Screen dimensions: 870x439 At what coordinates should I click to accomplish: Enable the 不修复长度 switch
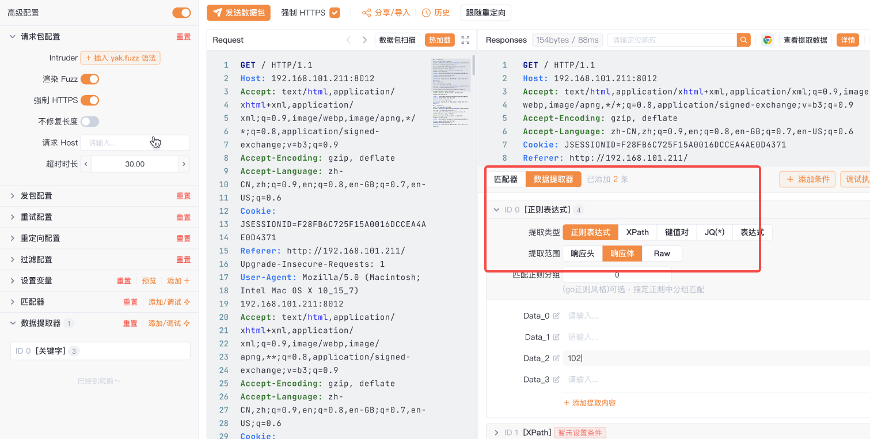[90, 122]
